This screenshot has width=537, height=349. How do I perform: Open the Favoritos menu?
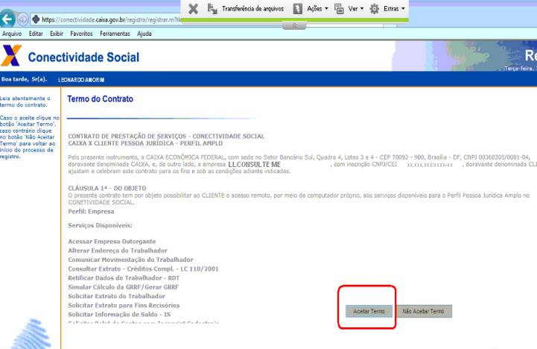click(81, 34)
